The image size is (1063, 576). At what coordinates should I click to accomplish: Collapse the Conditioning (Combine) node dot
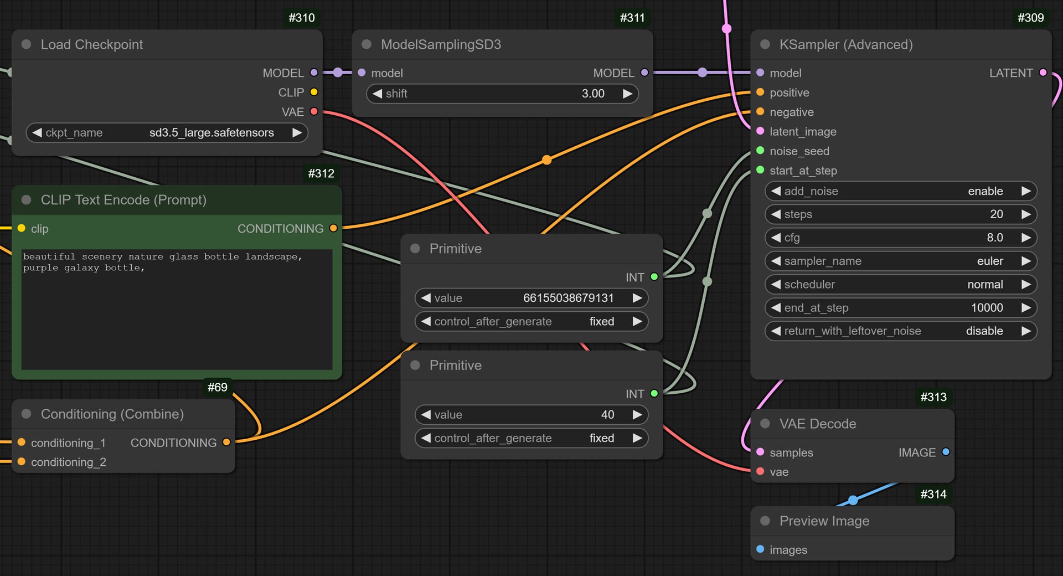[26, 414]
